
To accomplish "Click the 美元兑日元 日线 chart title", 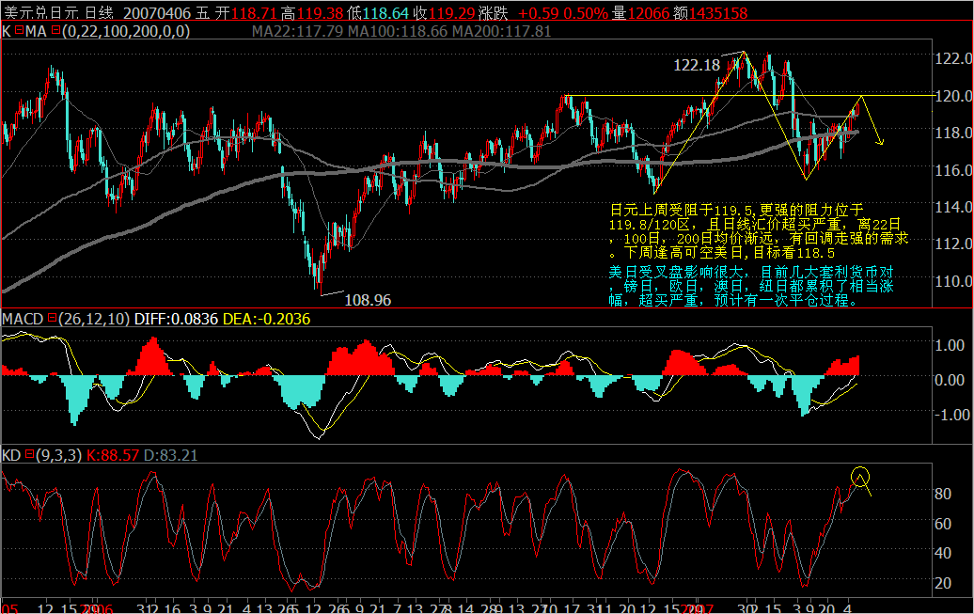I will [x=59, y=12].
